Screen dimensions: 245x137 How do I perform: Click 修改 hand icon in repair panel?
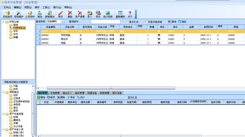pos(51,97)
